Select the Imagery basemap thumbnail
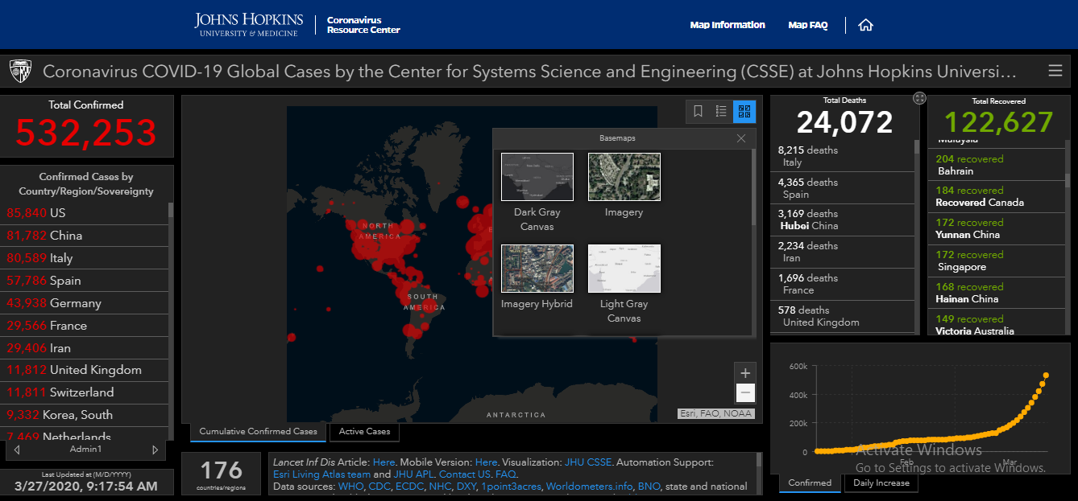 624,177
